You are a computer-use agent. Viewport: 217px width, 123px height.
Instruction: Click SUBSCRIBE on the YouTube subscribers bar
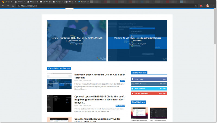[162, 93]
